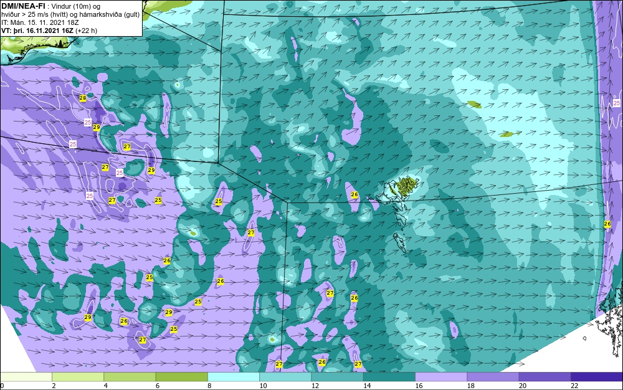Select the 18–20 m/s medium purple legend swatch
Screen dimensions: 623x390
click(493, 377)
